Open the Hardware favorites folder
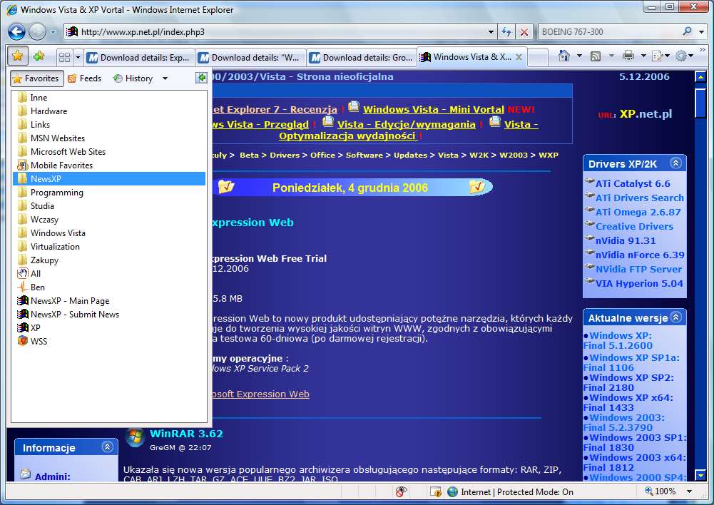 click(x=109, y=111)
